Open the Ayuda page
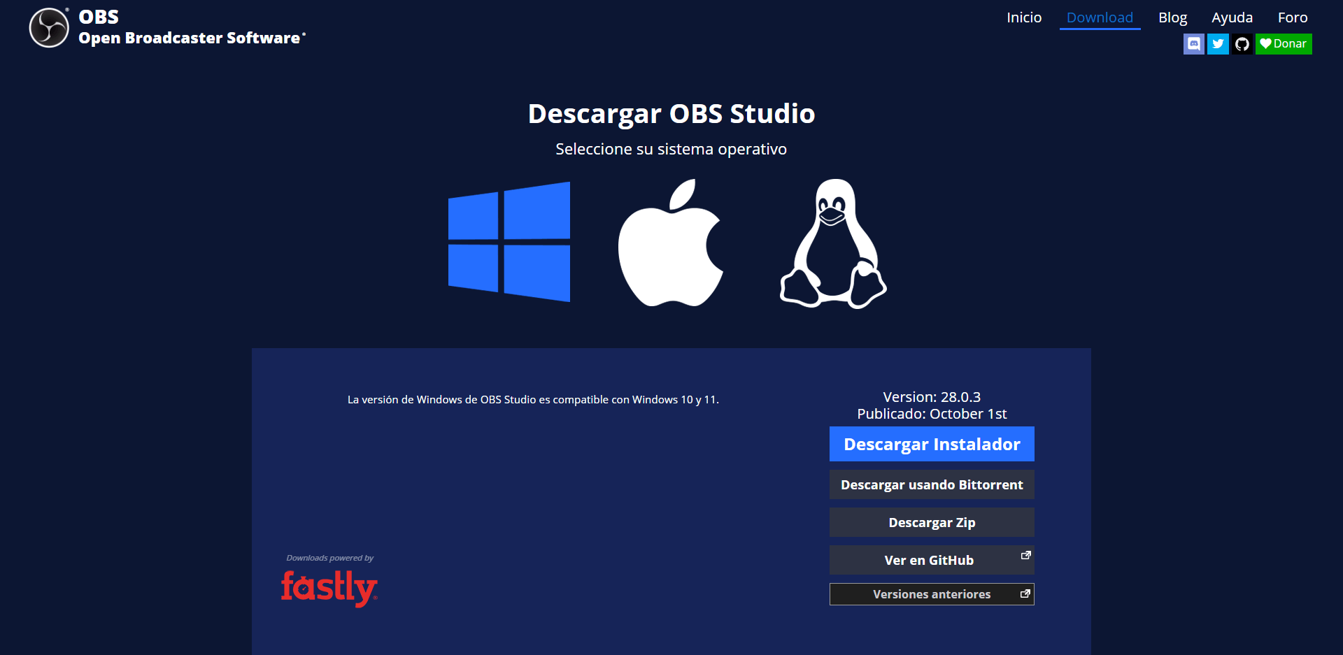This screenshot has width=1343, height=655. tap(1232, 17)
